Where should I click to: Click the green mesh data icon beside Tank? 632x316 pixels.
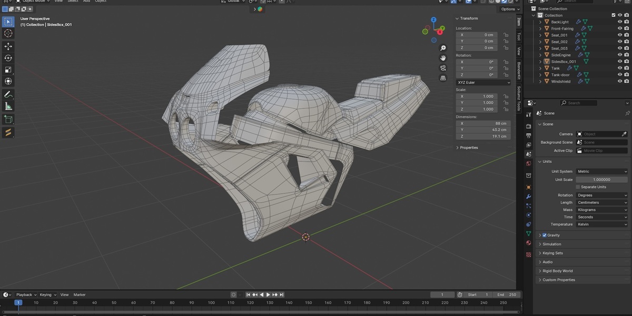[x=577, y=68]
